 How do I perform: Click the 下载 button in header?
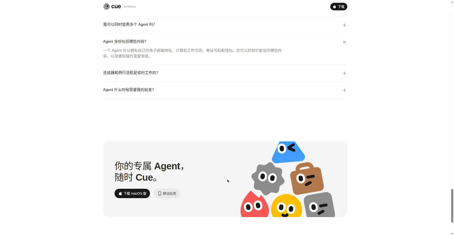tap(339, 6)
